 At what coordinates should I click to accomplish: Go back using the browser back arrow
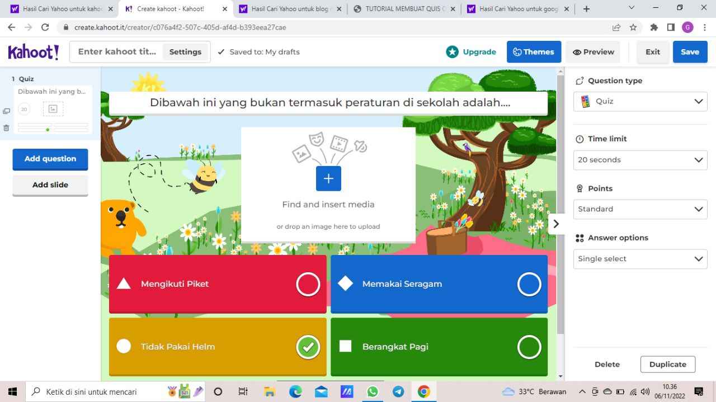click(x=11, y=27)
